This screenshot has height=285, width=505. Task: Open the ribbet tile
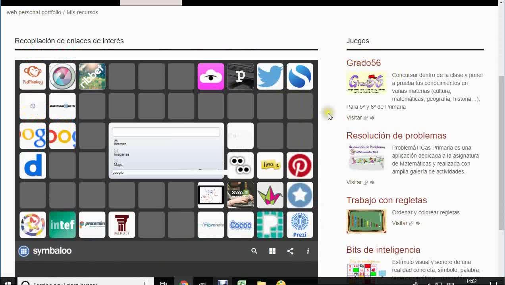tap(92, 76)
